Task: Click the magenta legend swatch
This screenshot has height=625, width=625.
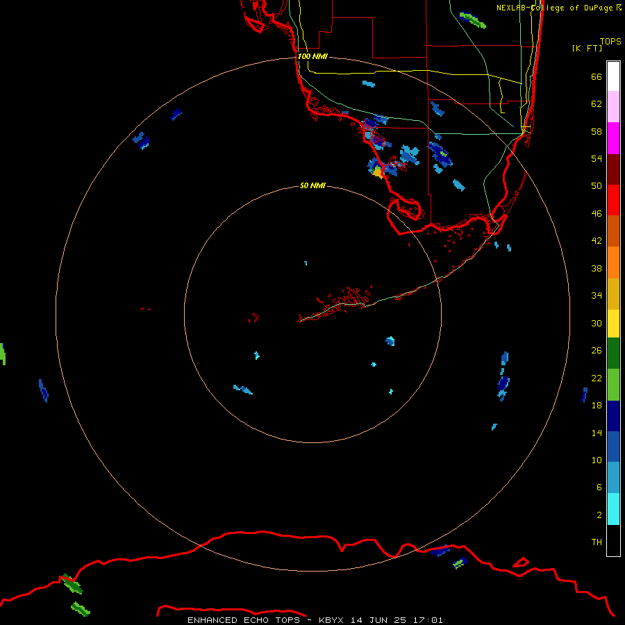Action: (613, 138)
